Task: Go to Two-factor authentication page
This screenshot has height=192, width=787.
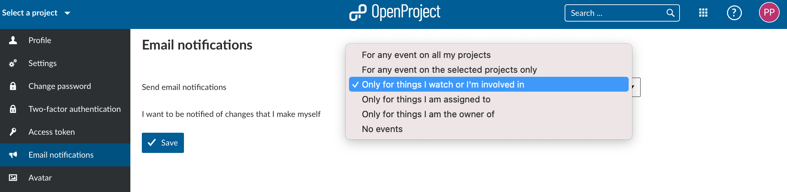Action: 74,109
